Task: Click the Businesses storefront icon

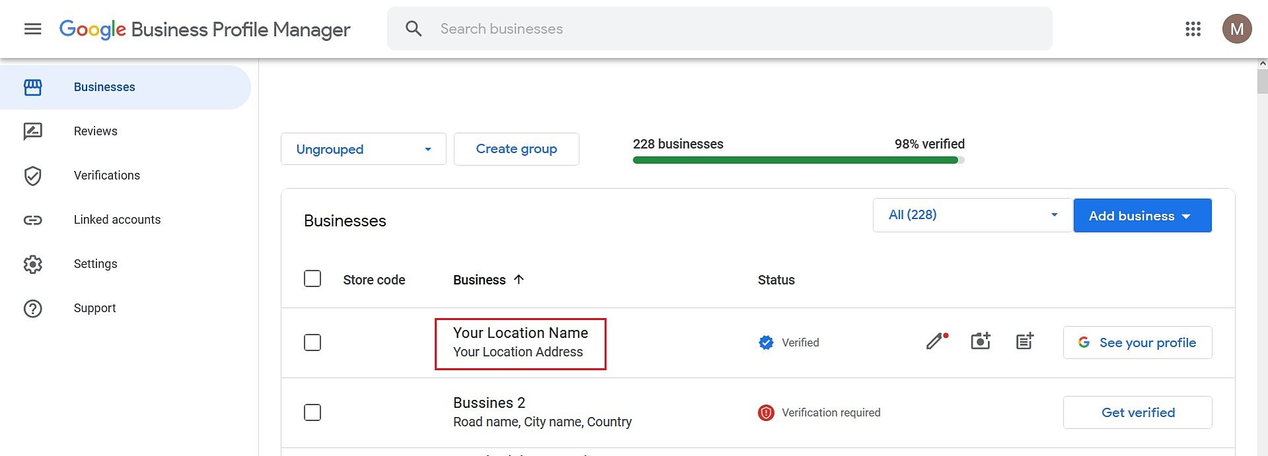Action: [32, 87]
